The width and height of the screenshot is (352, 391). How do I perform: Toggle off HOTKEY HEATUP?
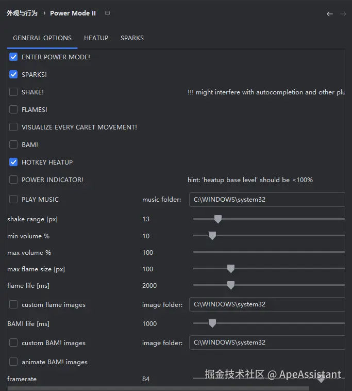[13, 162]
